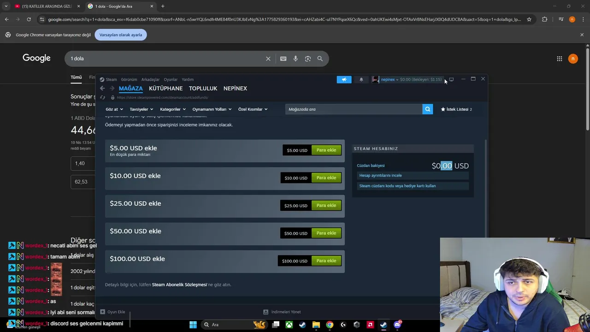Switch Steam to Big Picture mode
This screenshot has height=332, width=590.
click(x=451, y=79)
